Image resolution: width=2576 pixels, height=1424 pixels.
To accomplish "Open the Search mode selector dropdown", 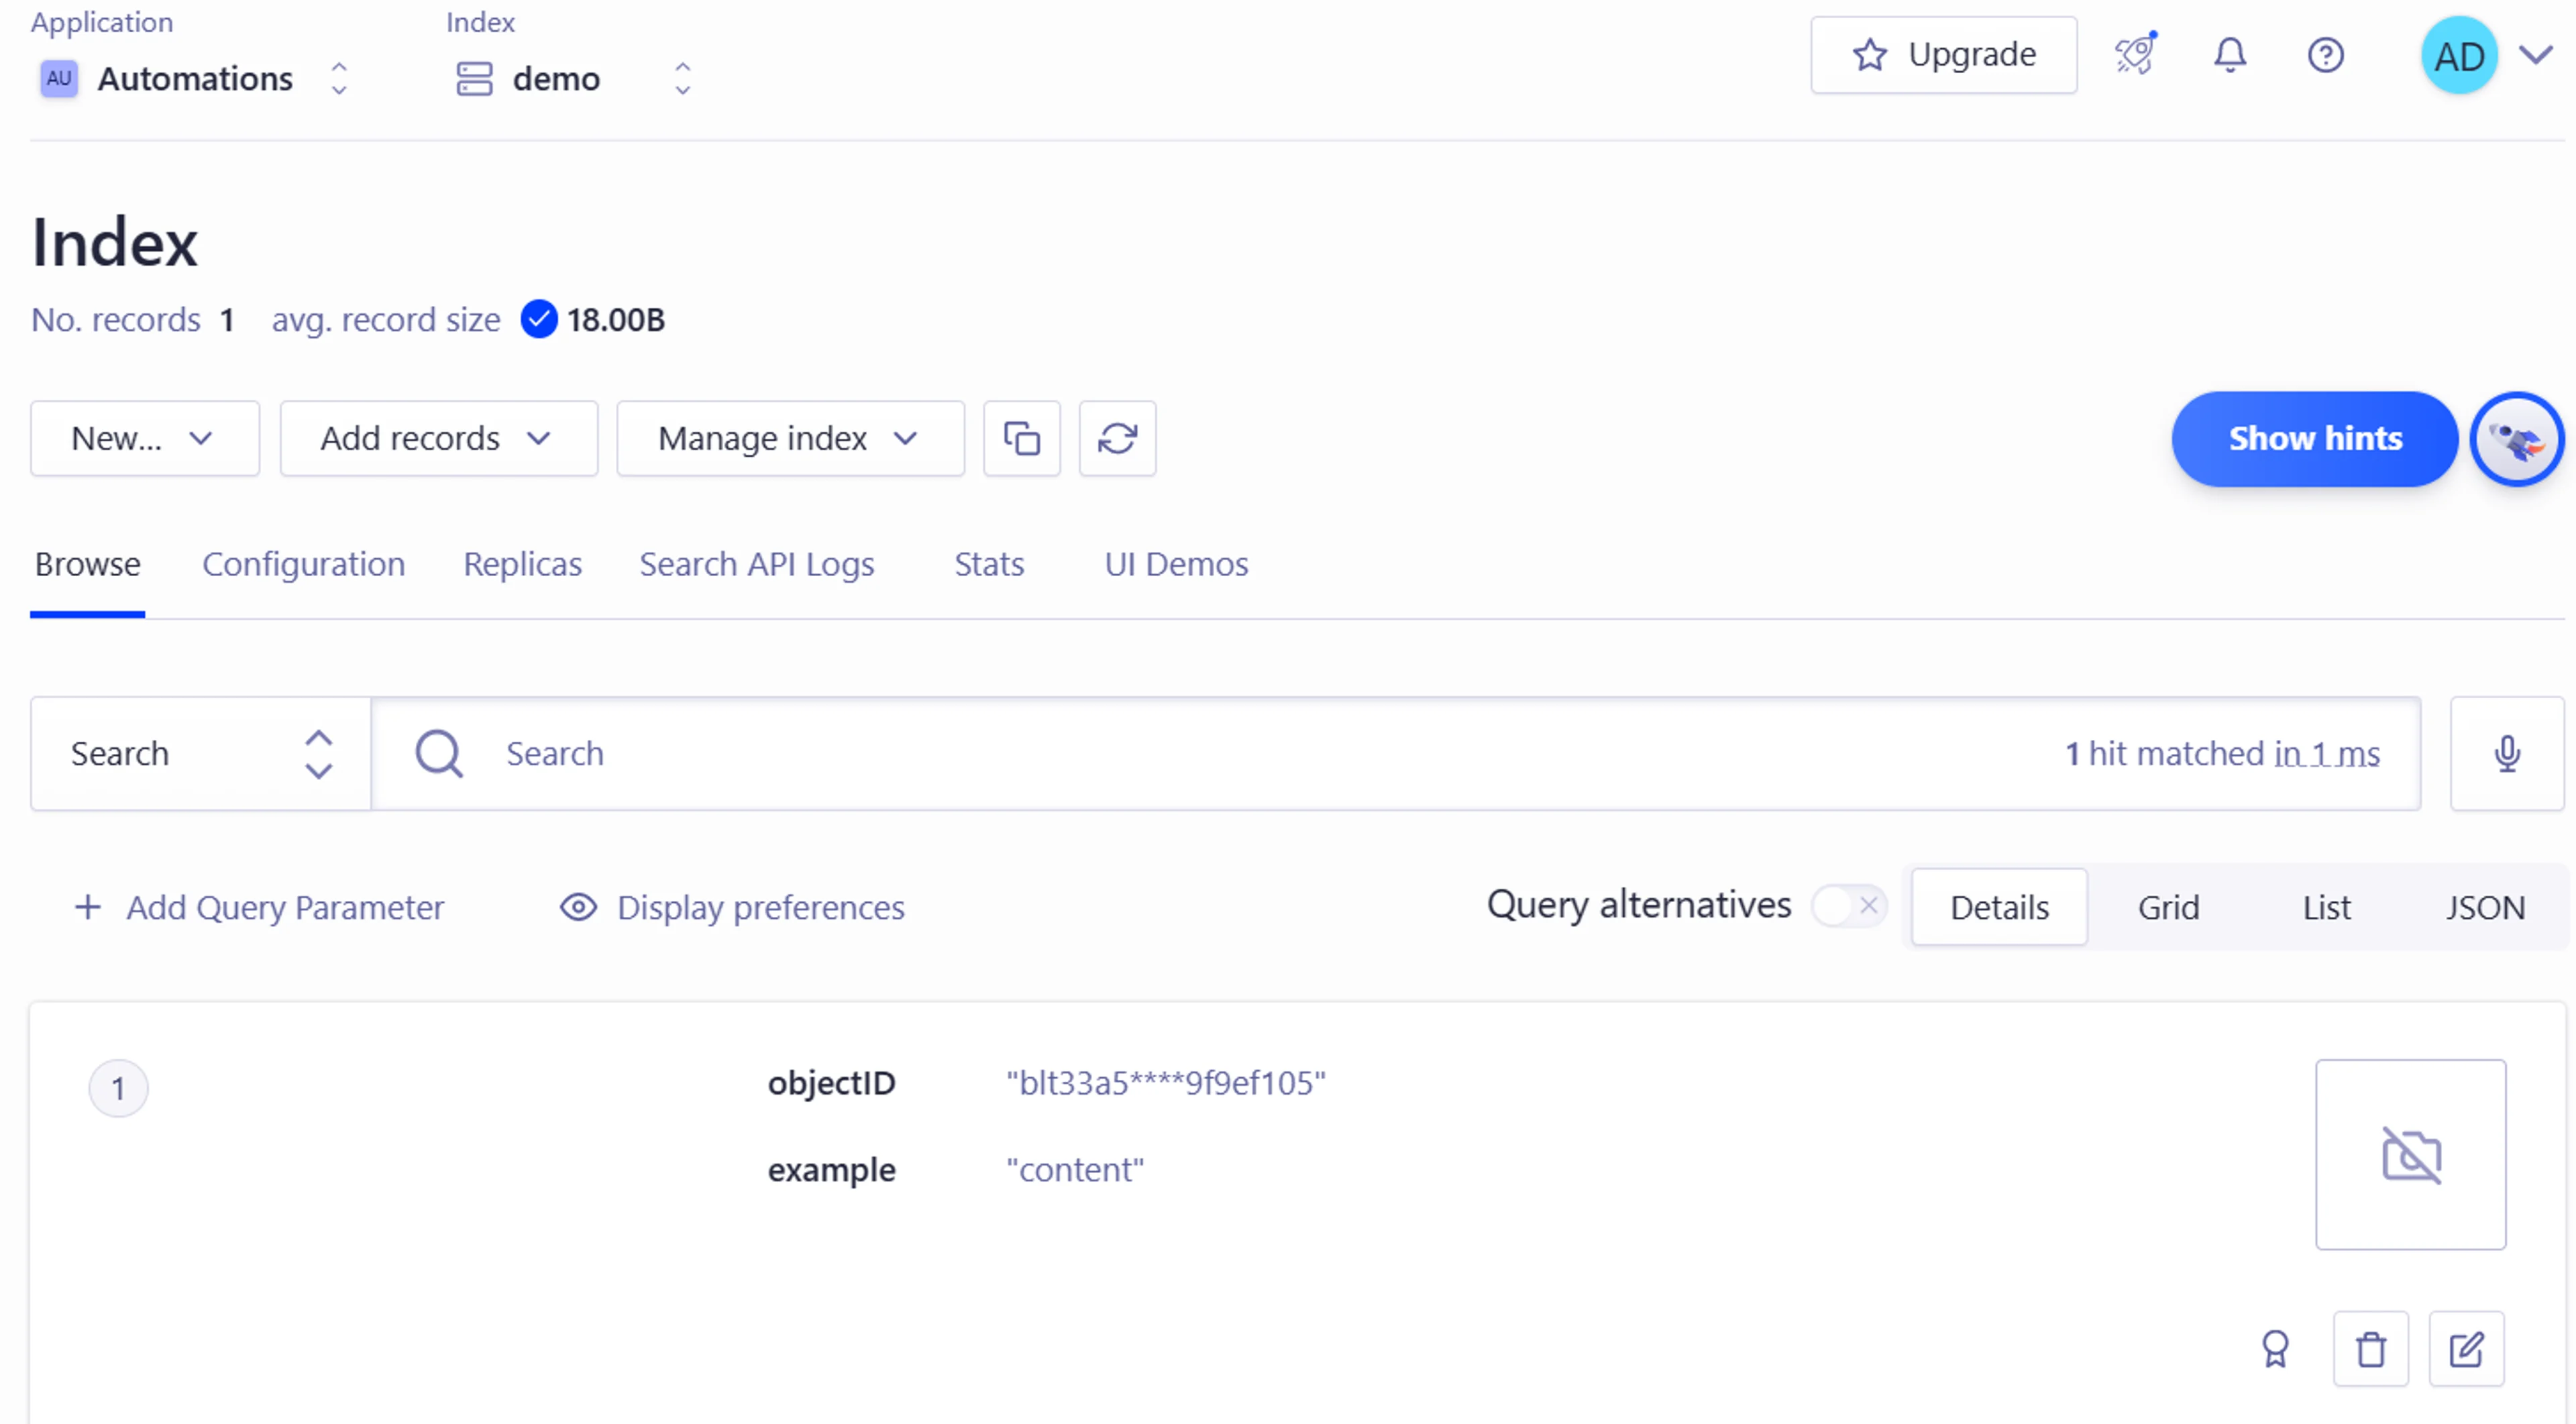I will (x=201, y=753).
